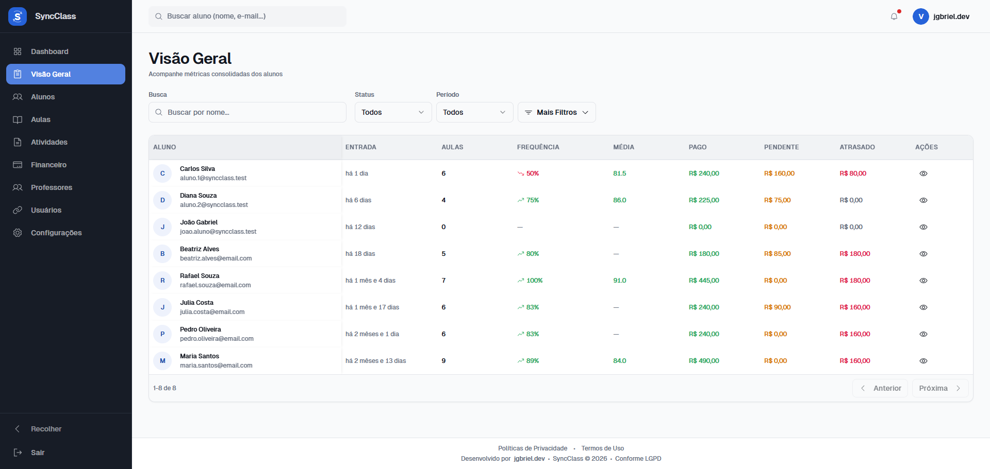Open Termos de Uso link
990x469 pixels.
[602, 448]
